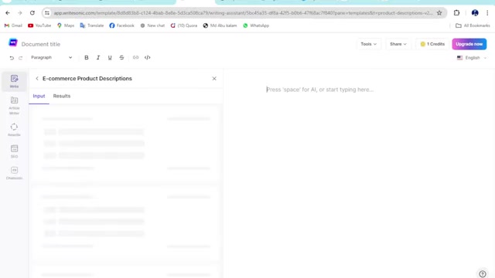Screen dimensions: 495x278
Task: Open the Maps bookmark
Action: click(66, 25)
